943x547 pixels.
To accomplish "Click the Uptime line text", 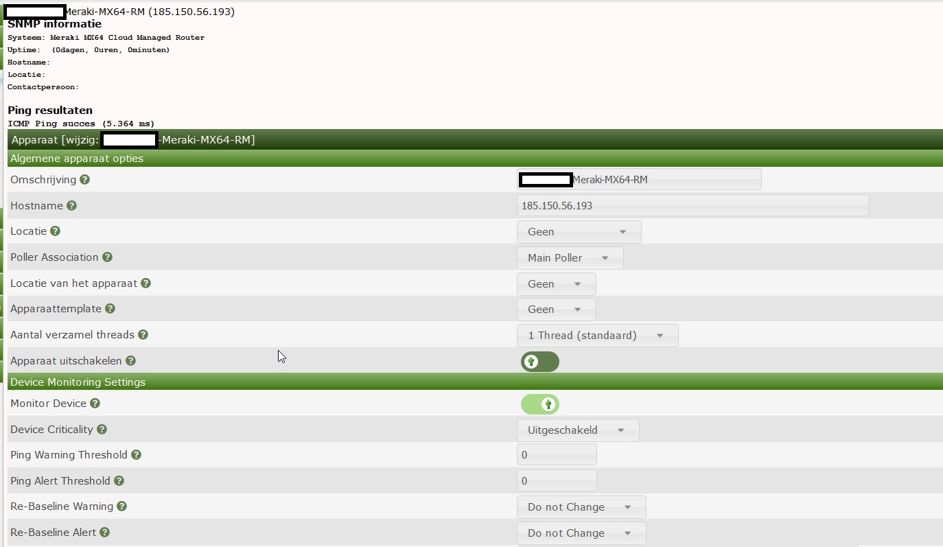I will [x=89, y=50].
